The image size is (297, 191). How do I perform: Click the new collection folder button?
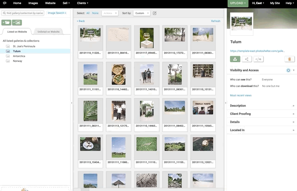pyautogui.click(x=6, y=23)
